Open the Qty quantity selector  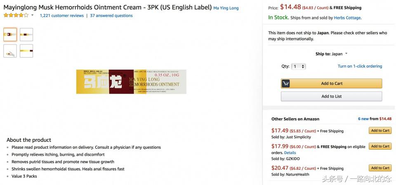pyautogui.click(x=298, y=66)
